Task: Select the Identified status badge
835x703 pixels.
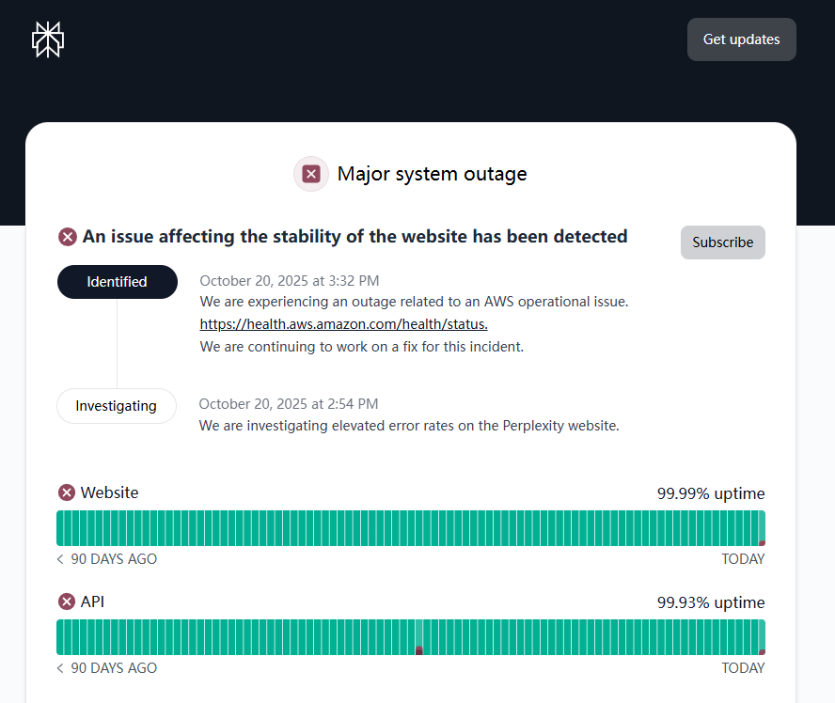Action: point(118,282)
